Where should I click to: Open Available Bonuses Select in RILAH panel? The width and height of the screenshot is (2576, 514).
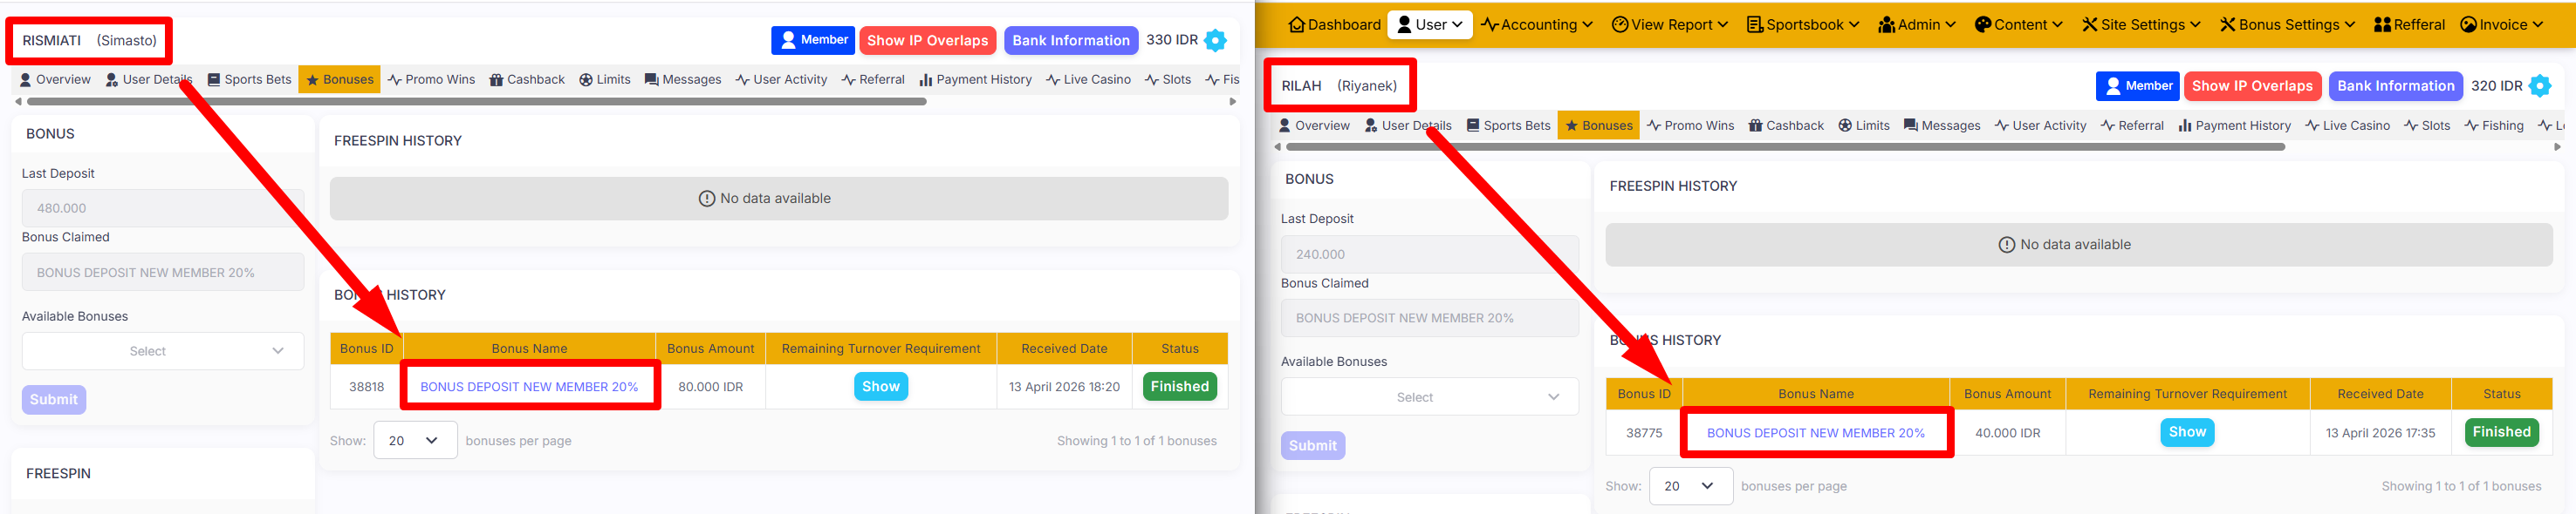click(1430, 397)
